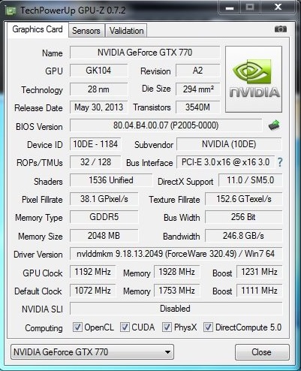Viewport: 301px width, 371px height.
Task: Click the Memory Size field 2048 MB
Action: (104, 236)
